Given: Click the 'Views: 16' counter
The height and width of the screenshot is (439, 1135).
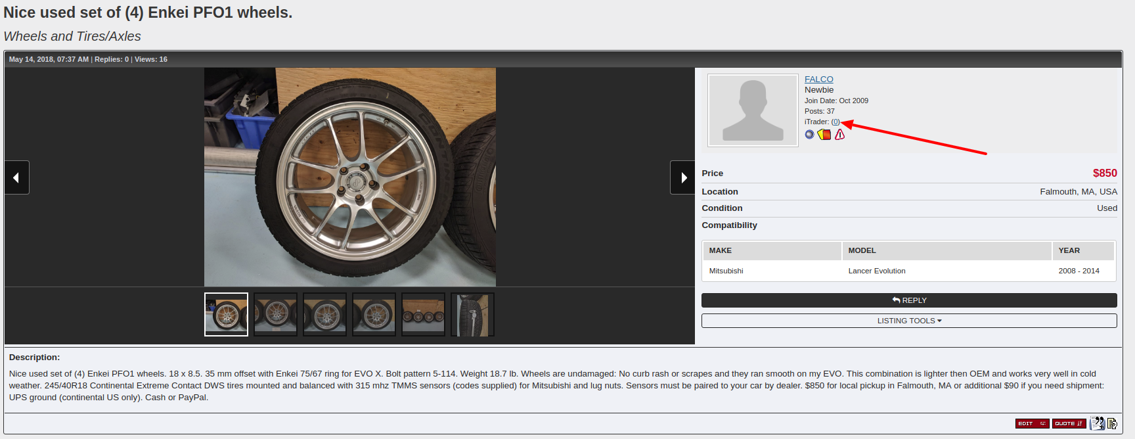Looking at the screenshot, I should [151, 59].
